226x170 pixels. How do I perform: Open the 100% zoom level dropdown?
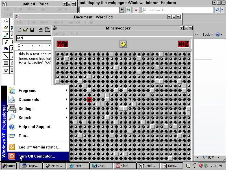(218, 158)
